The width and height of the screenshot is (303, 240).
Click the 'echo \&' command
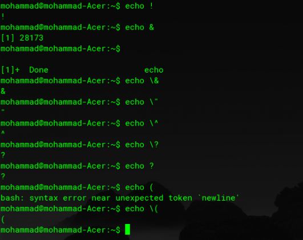click(x=142, y=81)
